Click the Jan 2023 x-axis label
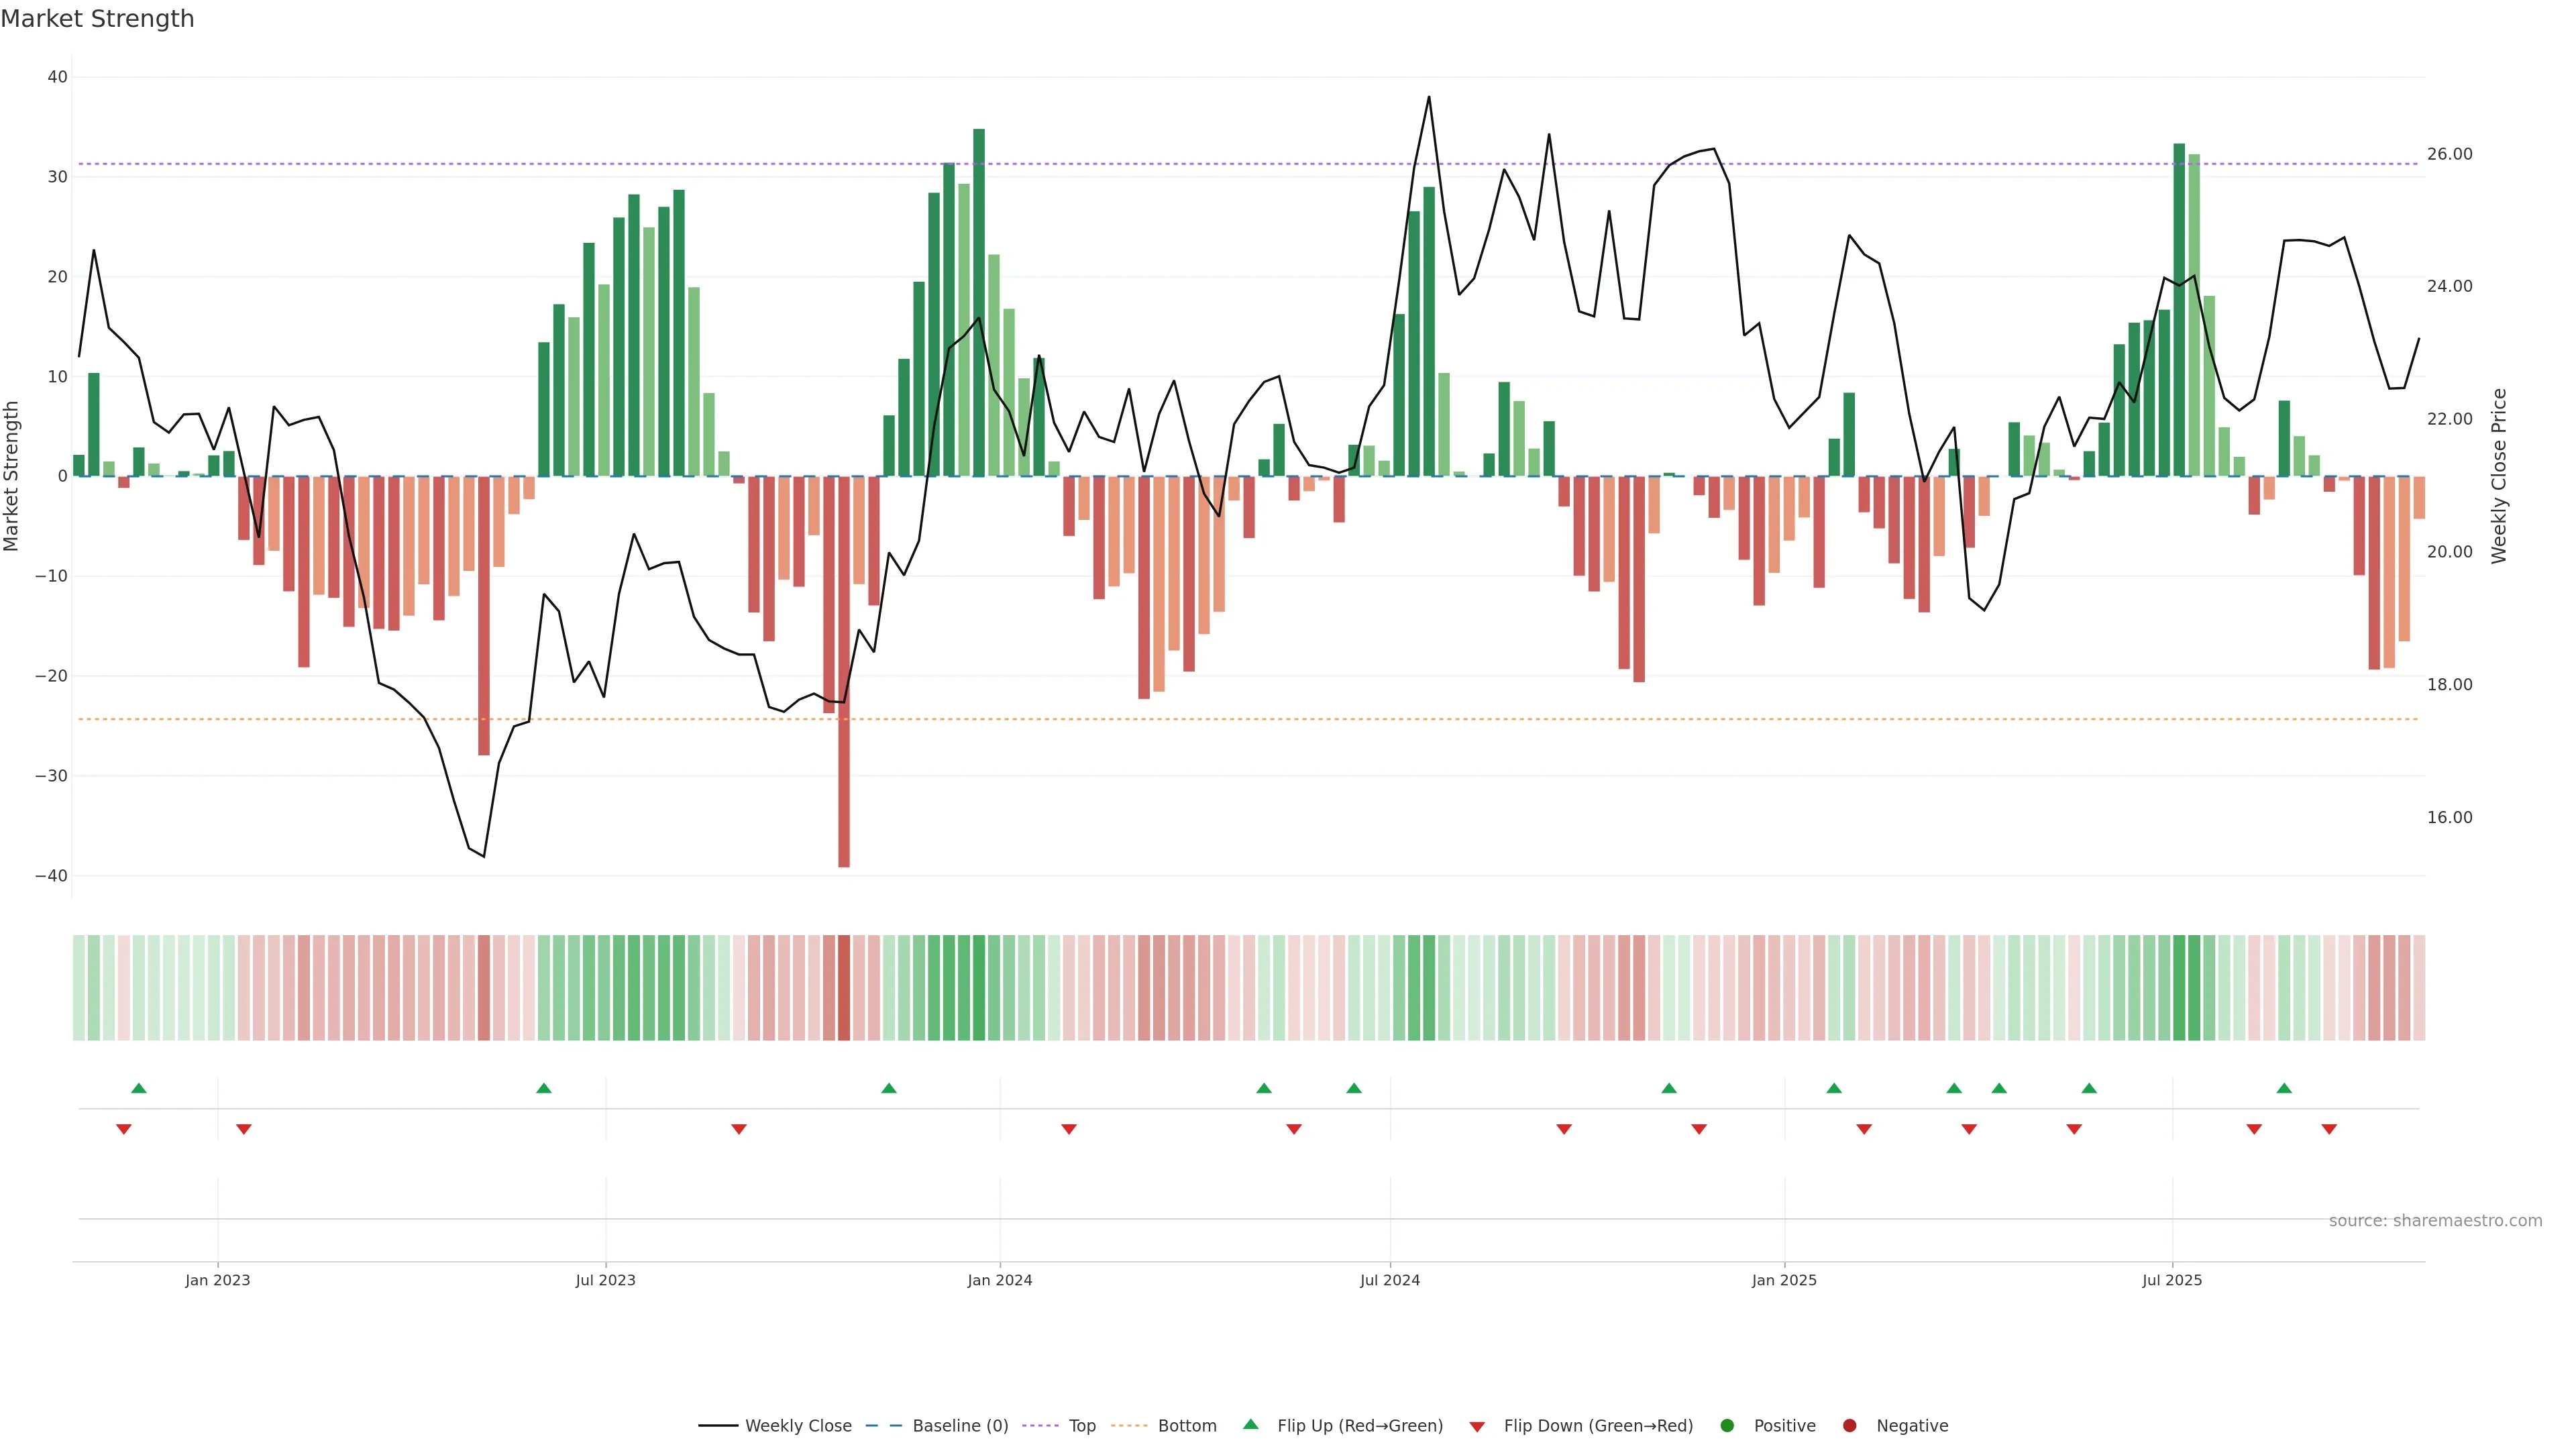Image resolution: width=2576 pixels, height=1449 pixels. tap(217, 1280)
